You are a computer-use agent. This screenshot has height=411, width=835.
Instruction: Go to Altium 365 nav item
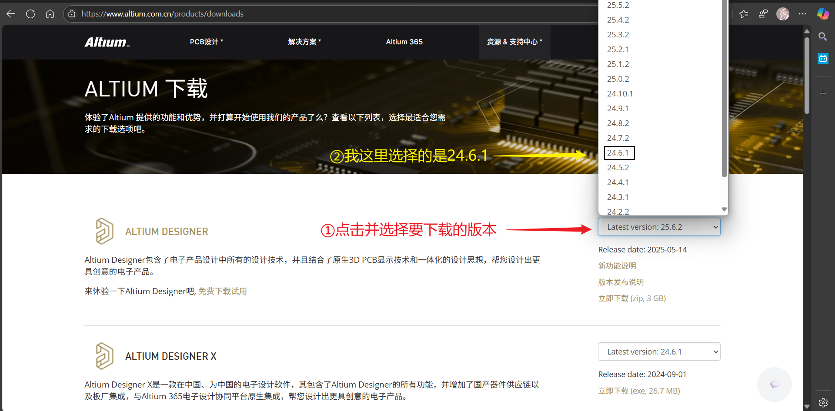(x=404, y=42)
